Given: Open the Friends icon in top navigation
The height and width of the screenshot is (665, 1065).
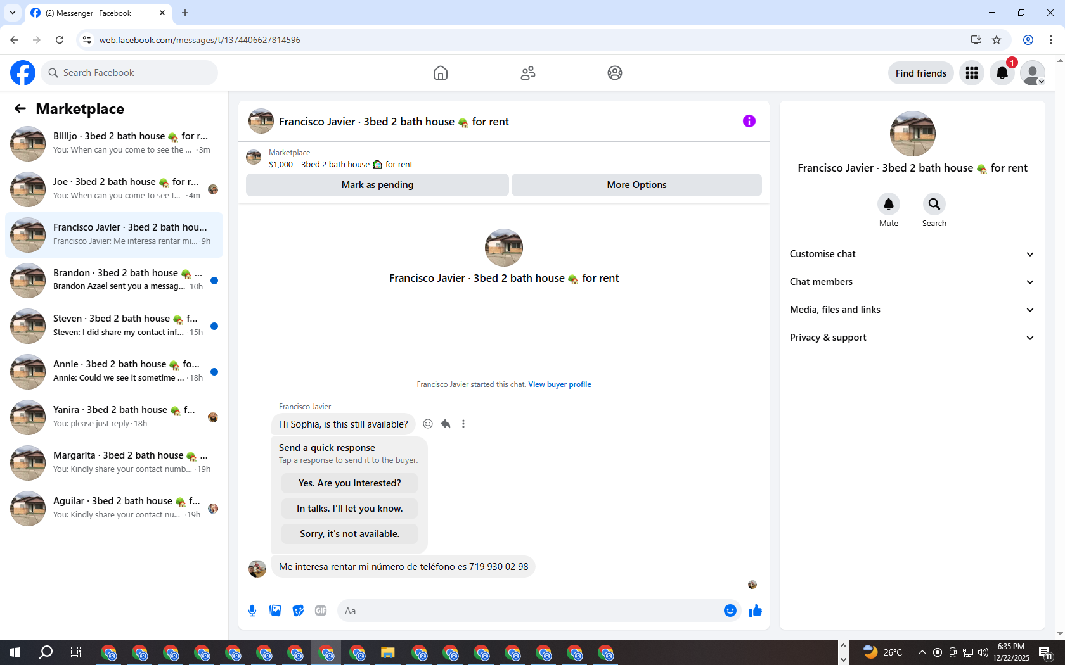Looking at the screenshot, I should (x=528, y=73).
